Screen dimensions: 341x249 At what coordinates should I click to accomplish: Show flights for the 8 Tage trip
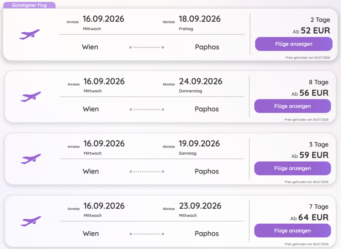pyautogui.click(x=292, y=106)
